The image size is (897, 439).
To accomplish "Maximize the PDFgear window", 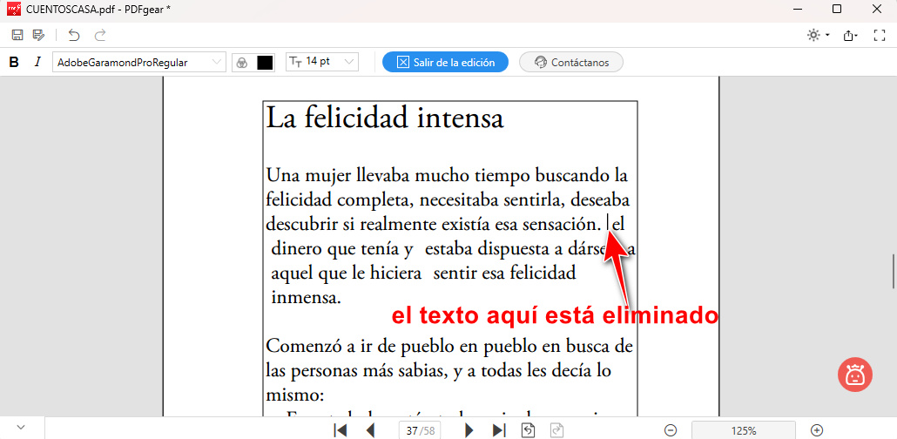I will coord(836,9).
